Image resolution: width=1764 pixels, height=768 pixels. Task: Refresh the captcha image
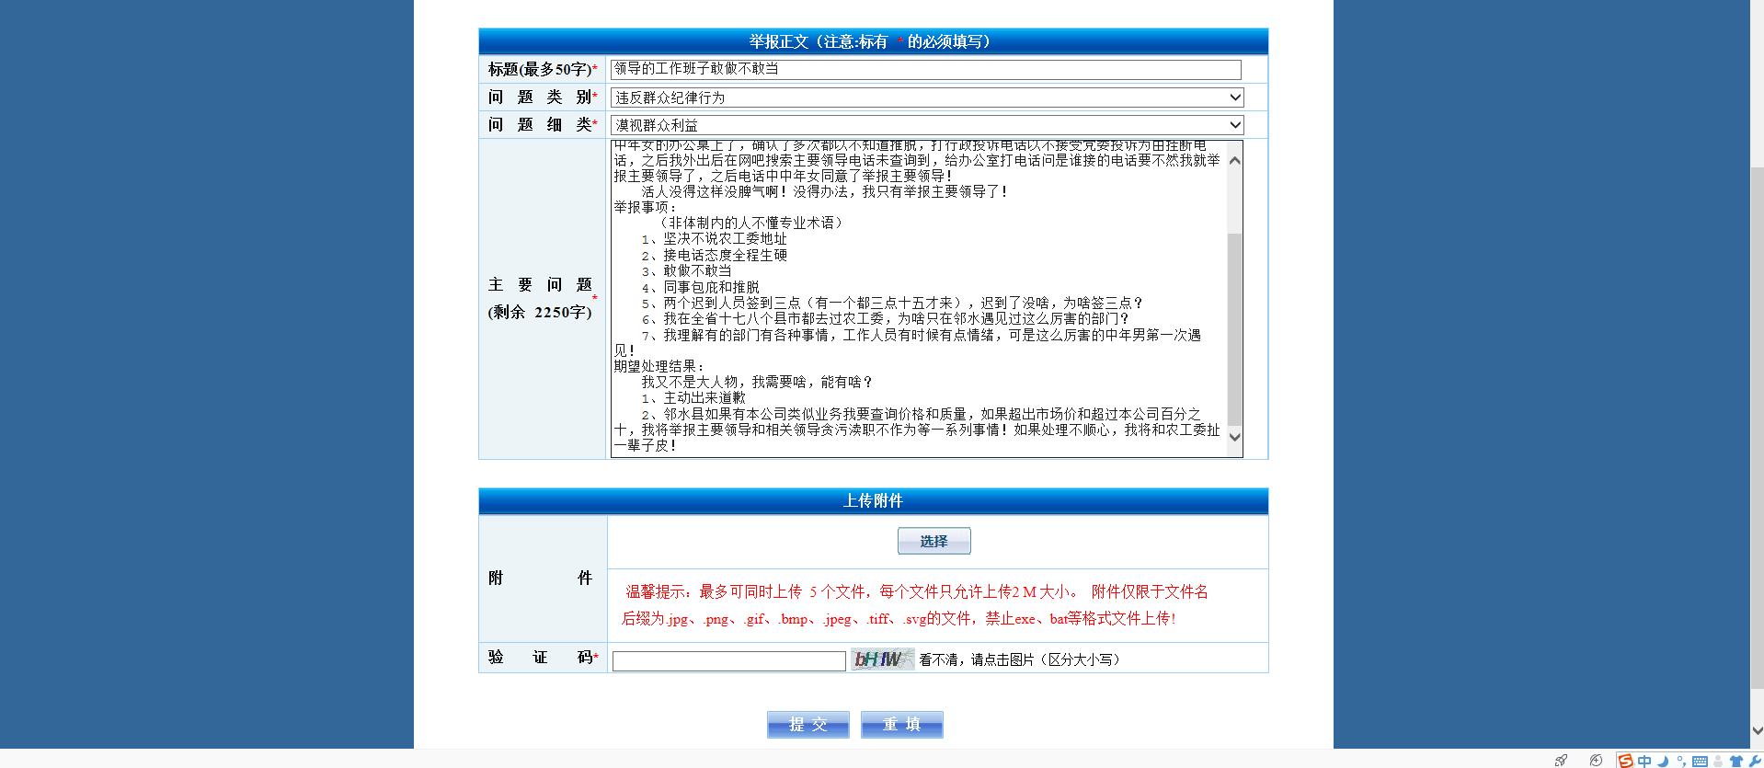tap(882, 659)
